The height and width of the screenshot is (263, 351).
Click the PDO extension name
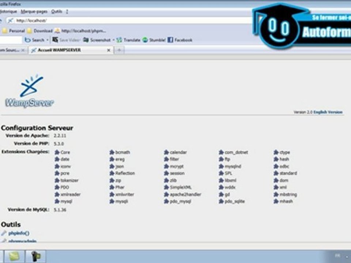coord(65,187)
